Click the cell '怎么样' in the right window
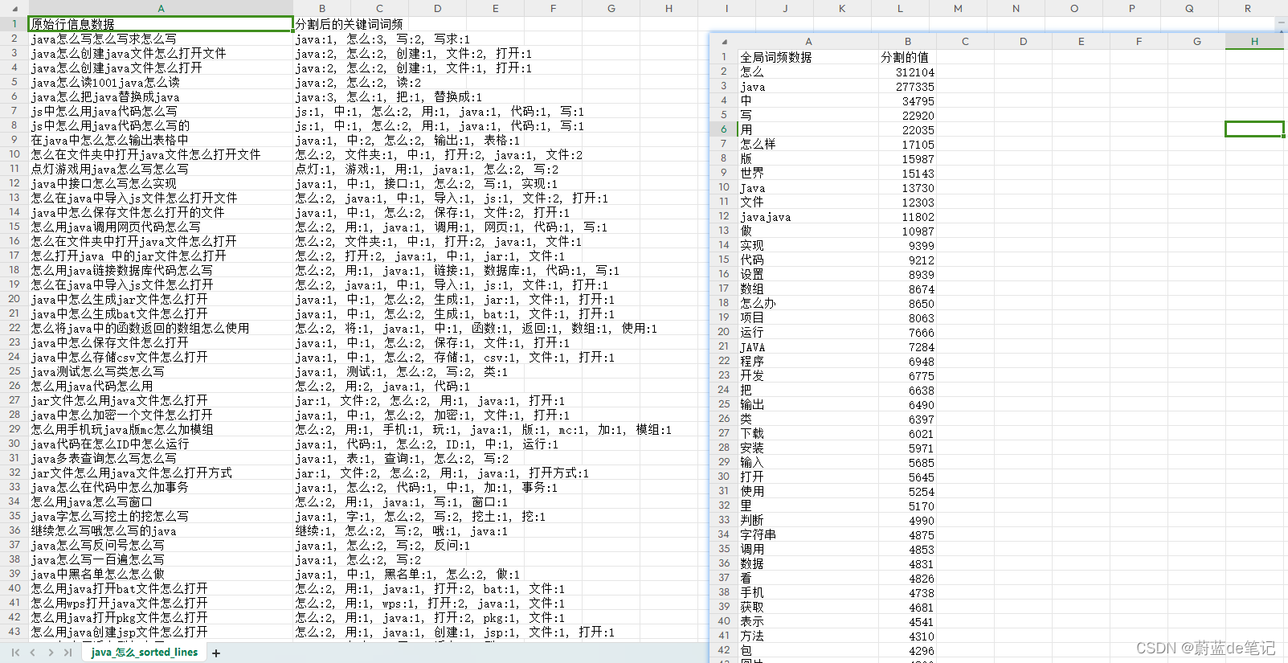 (808, 144)
